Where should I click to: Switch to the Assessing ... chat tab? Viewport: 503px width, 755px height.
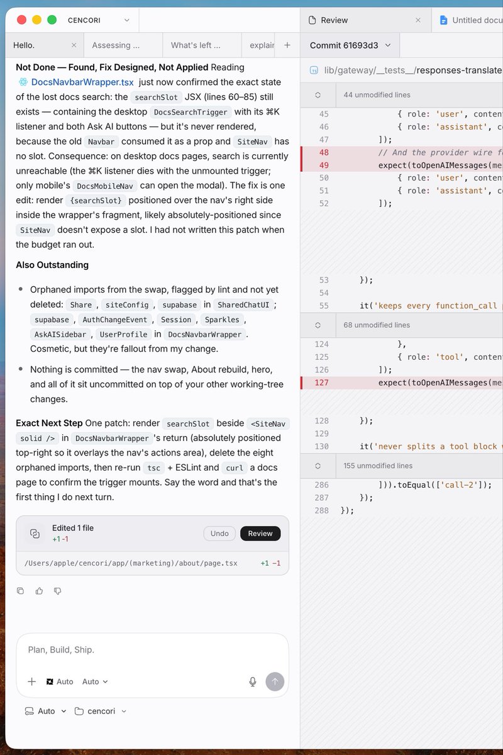tap(123, 45)
